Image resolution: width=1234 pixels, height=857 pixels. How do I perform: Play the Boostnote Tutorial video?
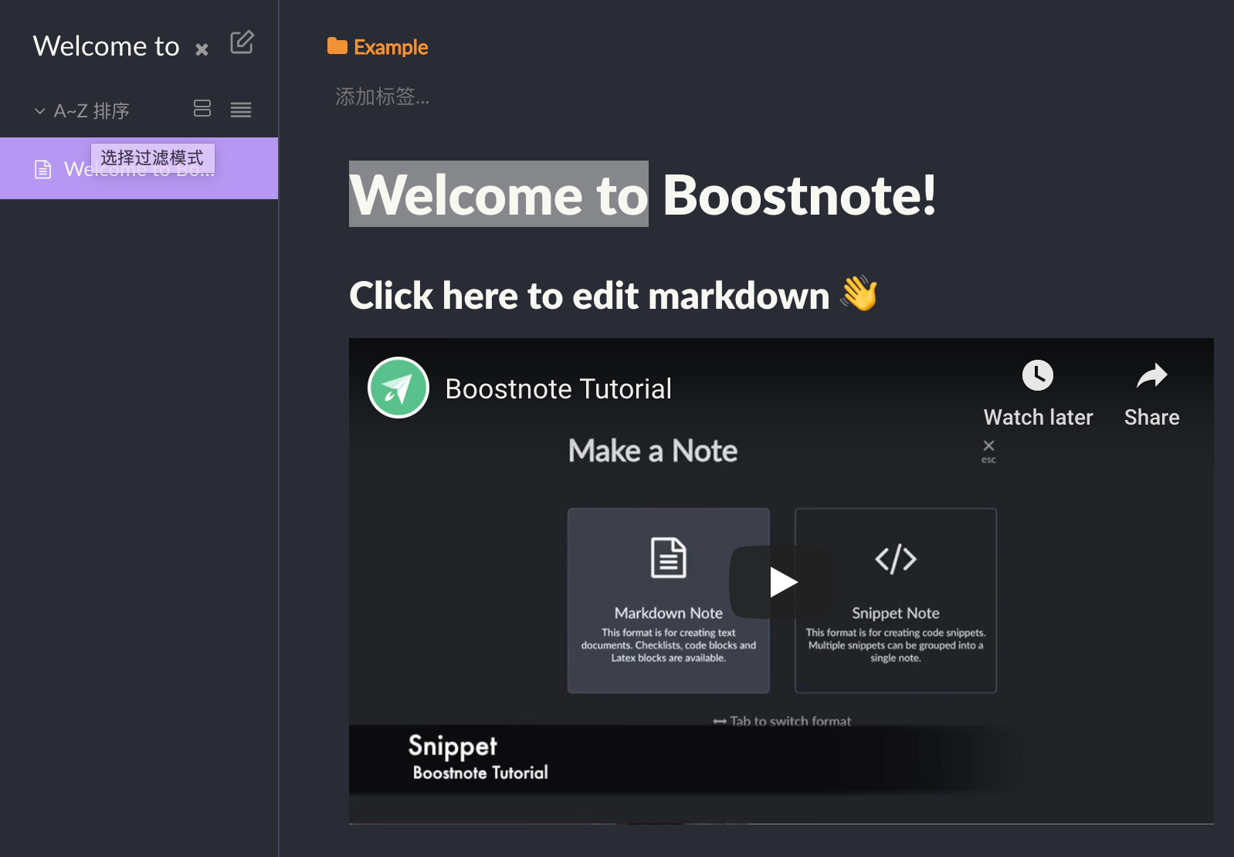[781, 582]
